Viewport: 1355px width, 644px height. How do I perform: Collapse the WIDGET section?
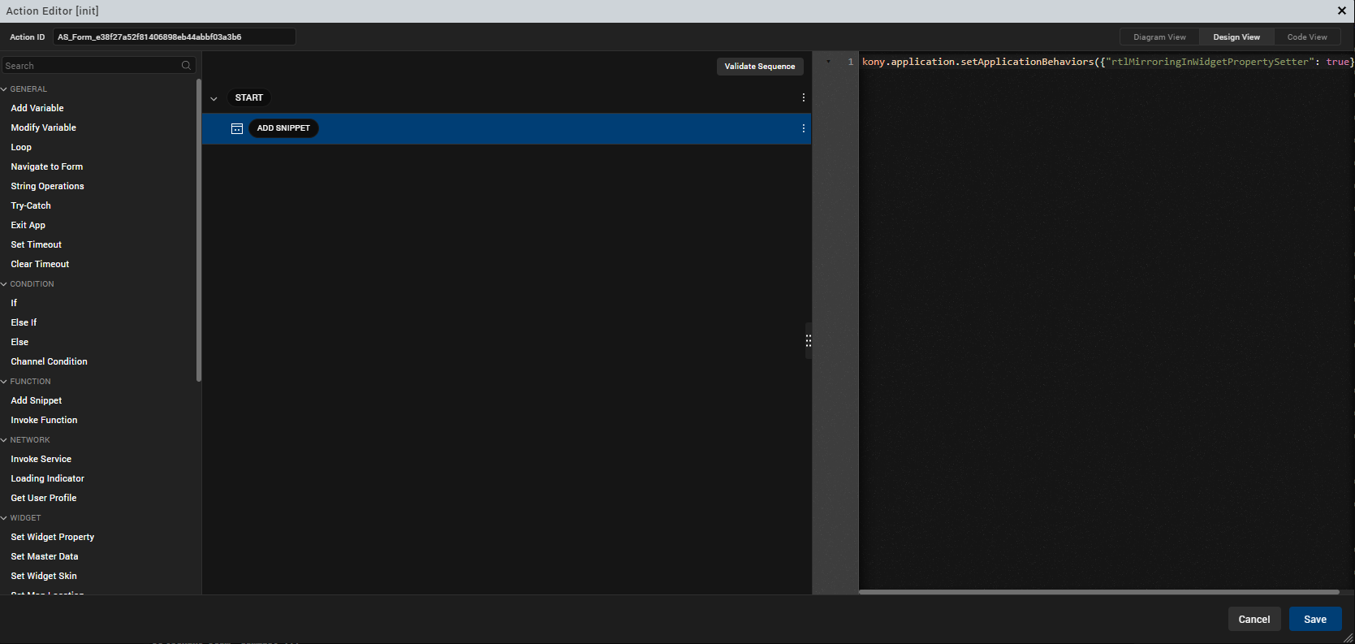pos(4,518)
